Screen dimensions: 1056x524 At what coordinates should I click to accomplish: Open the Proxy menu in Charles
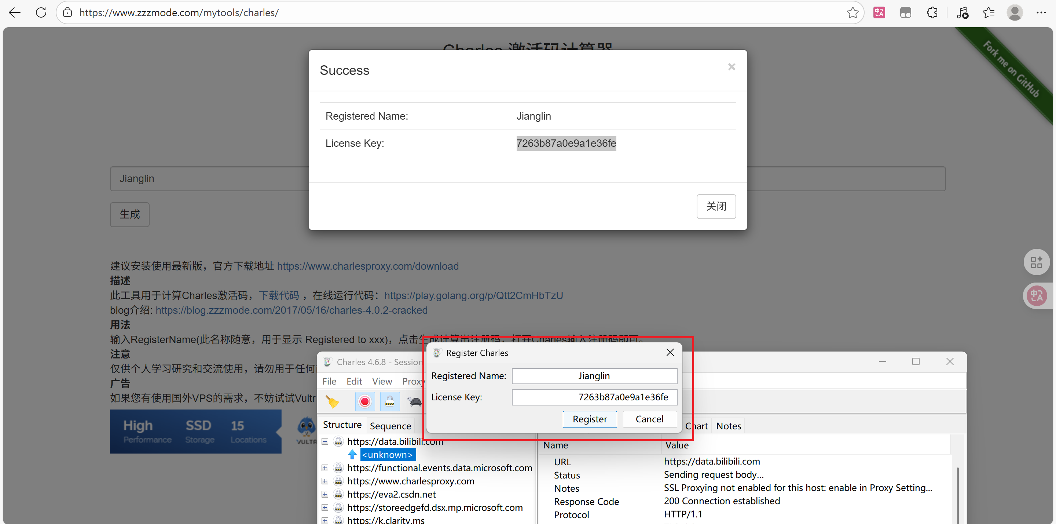[x=413, y=381]
